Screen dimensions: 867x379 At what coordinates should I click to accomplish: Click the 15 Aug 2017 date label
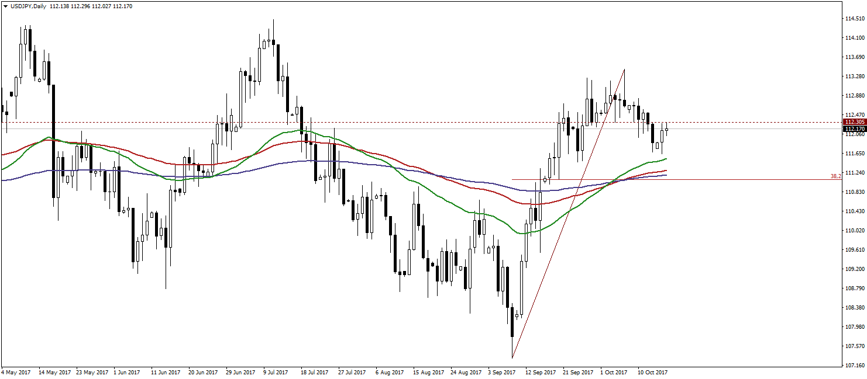pos(428,372)
